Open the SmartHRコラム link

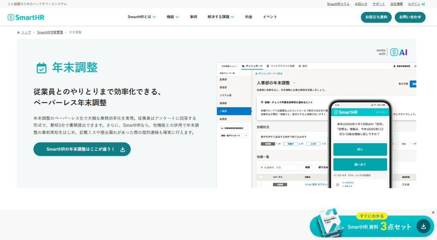[338, 4]
